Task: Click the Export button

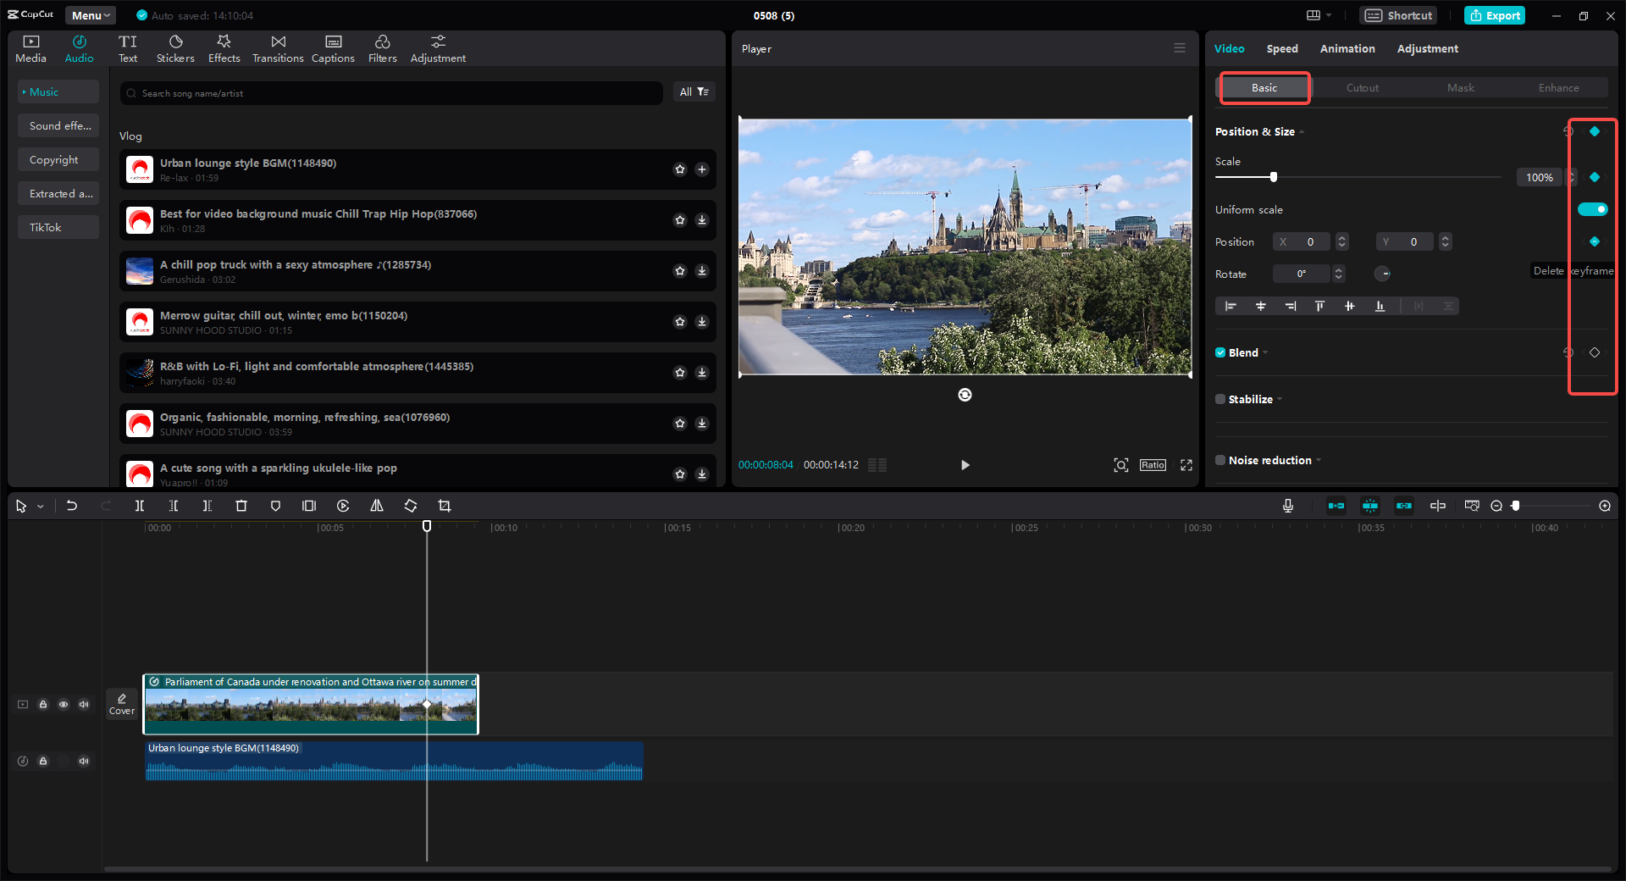Action: click(1494, 15)
